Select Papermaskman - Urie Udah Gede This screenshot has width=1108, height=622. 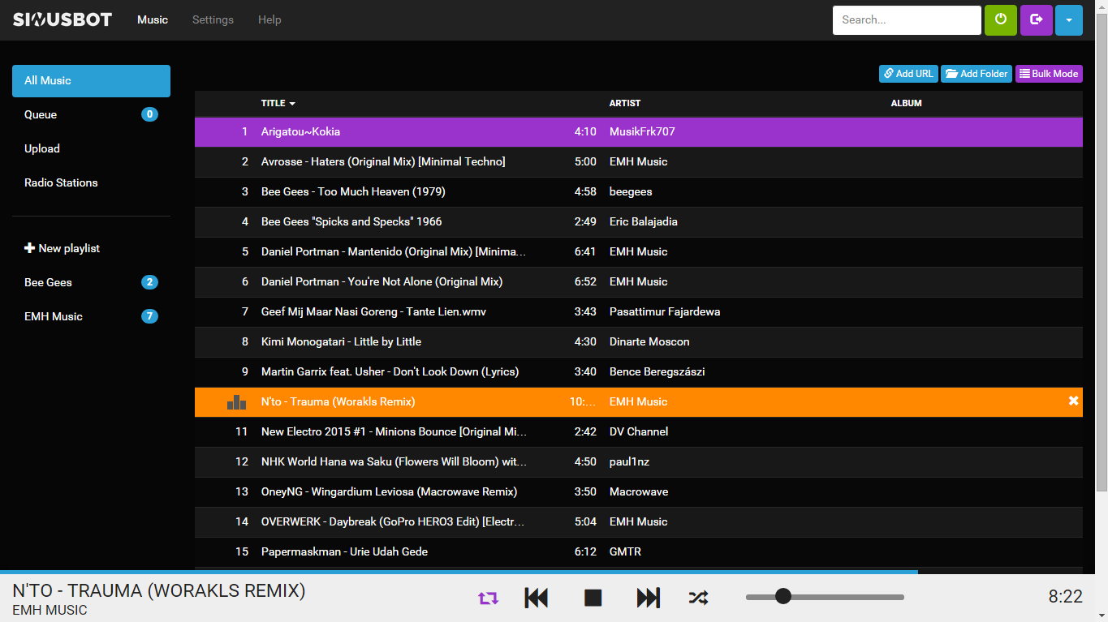pos(639,551)
